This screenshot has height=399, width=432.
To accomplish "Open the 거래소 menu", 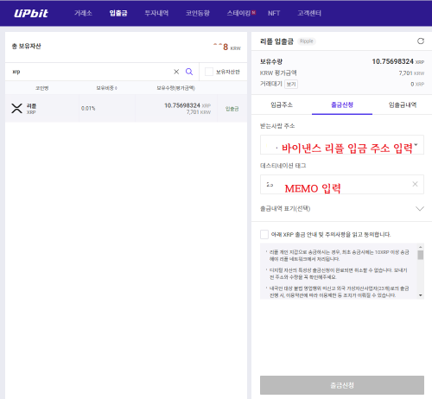I will [83, 13].
